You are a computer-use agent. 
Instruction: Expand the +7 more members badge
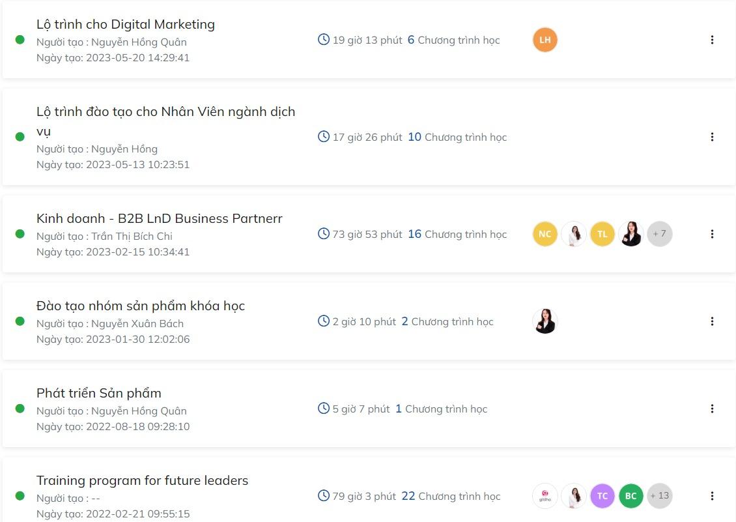click(x=659, y=234)
